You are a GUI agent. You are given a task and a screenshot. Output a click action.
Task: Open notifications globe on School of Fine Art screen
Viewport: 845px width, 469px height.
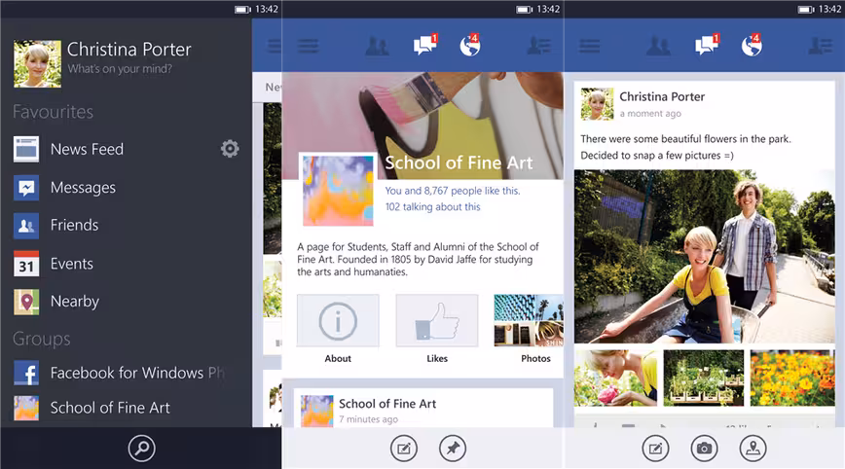(x=470, y=45)
